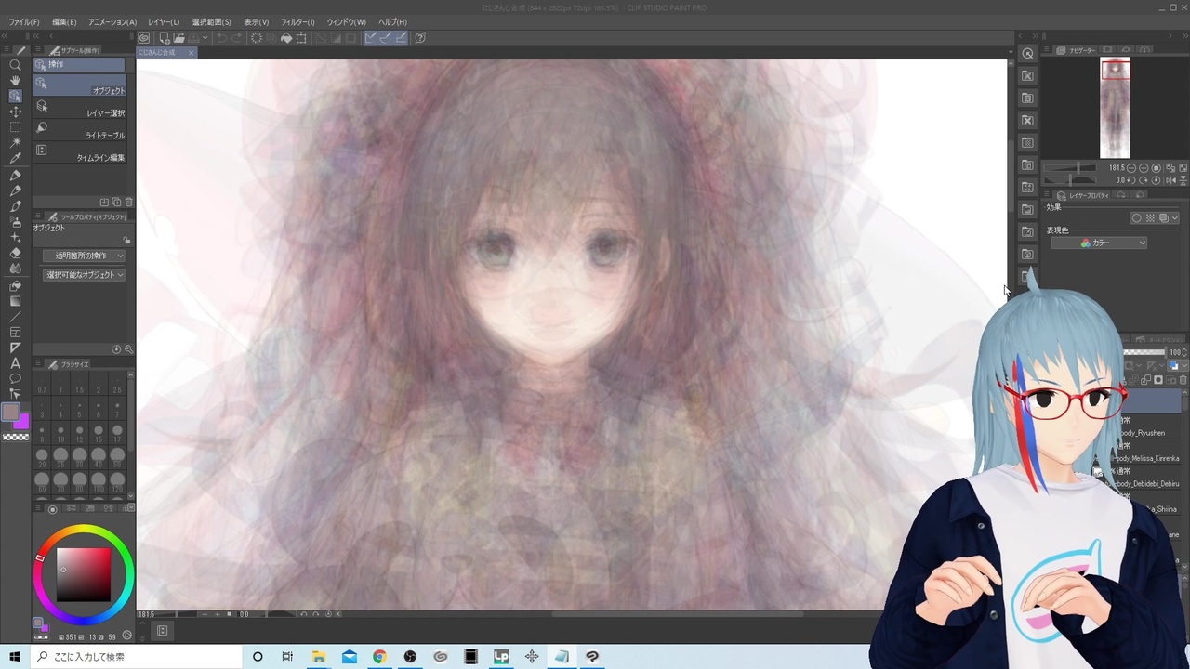Screen dimensions: 1190x669
Task: Open the 透明箇所の操作 dropdown
Action: click(84, 256)
